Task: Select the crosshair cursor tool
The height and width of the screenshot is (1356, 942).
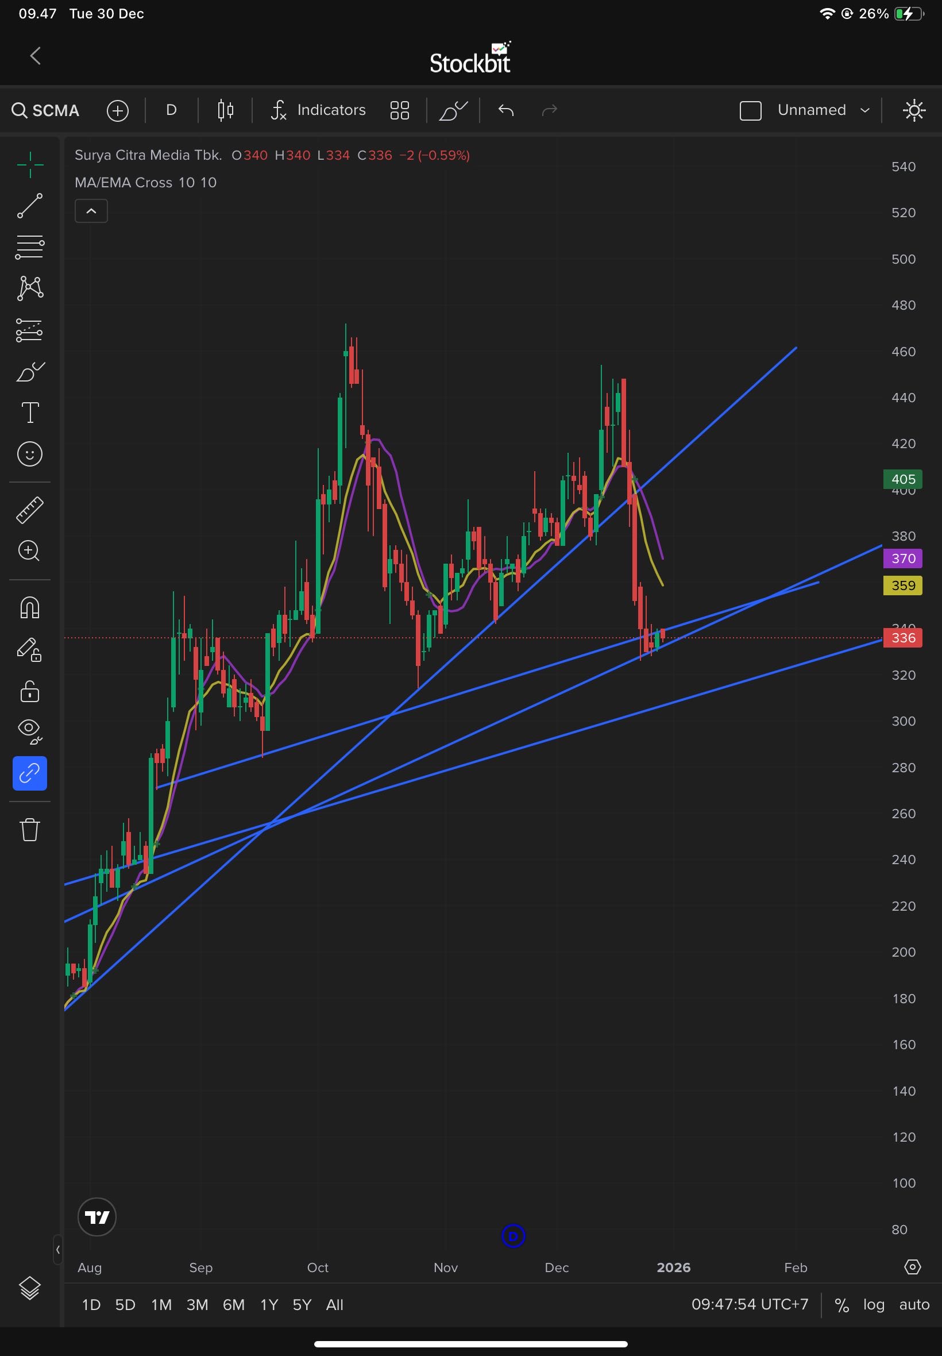Action: [30, 164]
